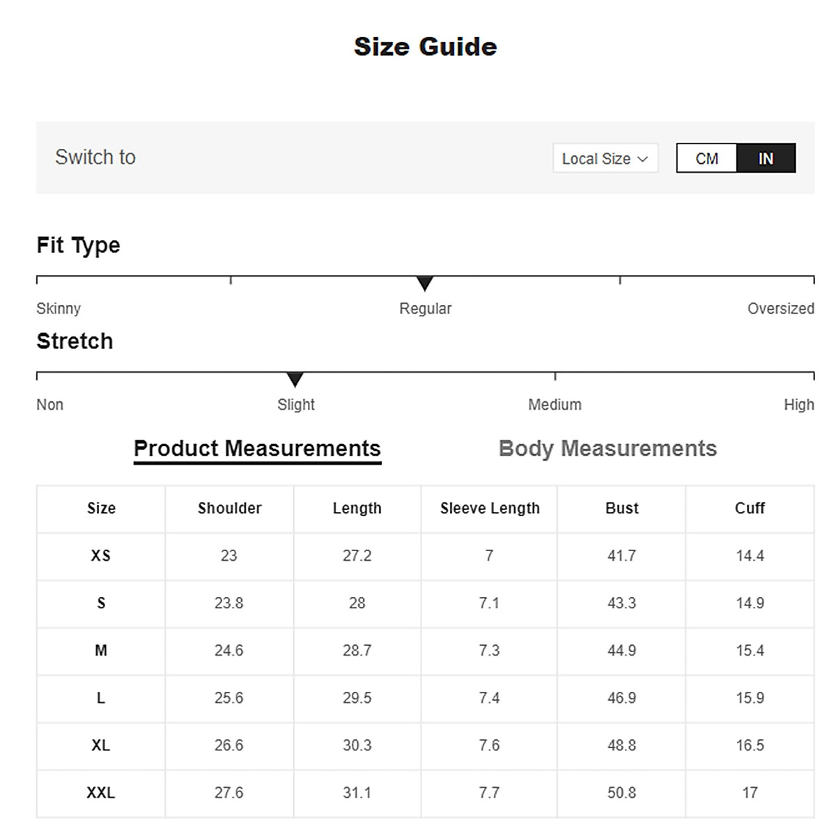Click the Medium stretch label

pos(555,405)
